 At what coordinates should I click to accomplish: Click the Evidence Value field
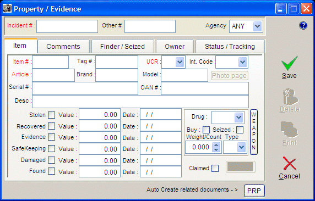coord(100,137)
